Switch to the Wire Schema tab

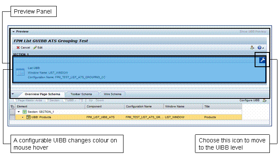[x=113, y=94]
